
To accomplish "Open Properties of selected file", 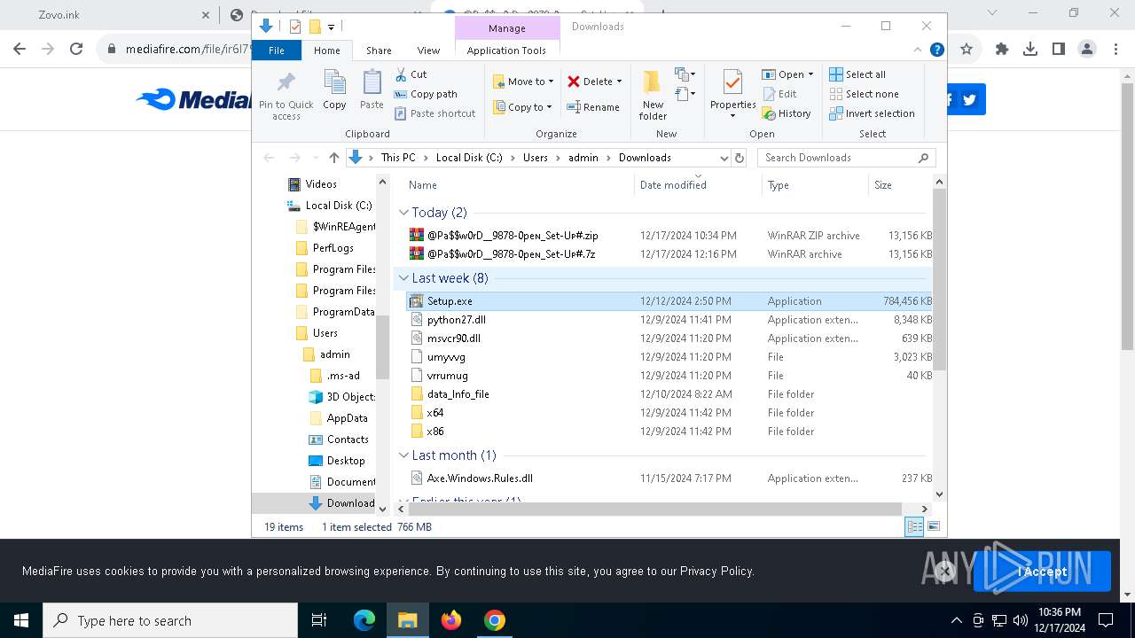I will pos(732,94).
